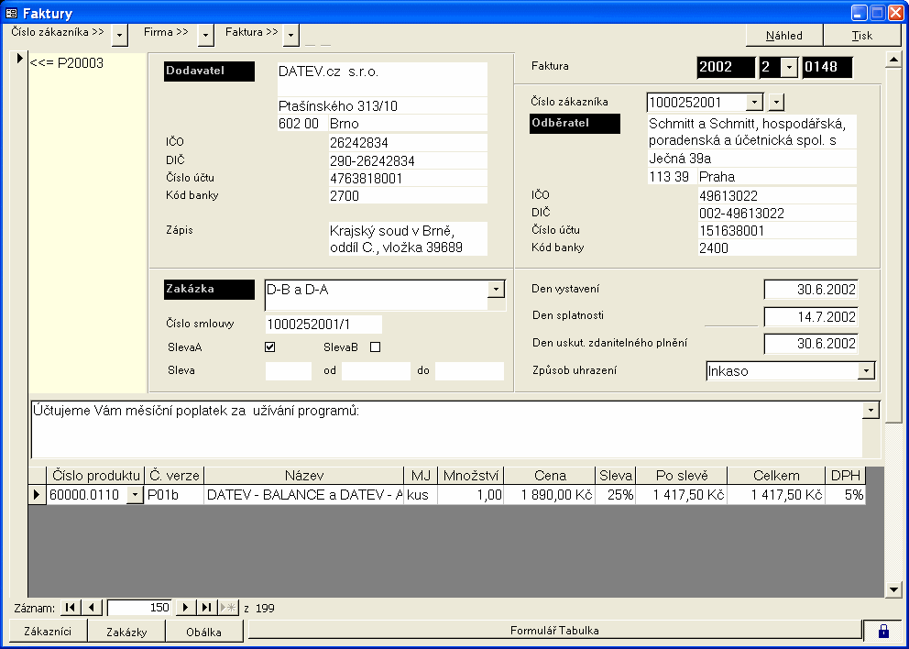Viewport: 909px width, 649px height.
Task: Click the Faktury form icon in title bar
Action: tap(12, 13)
